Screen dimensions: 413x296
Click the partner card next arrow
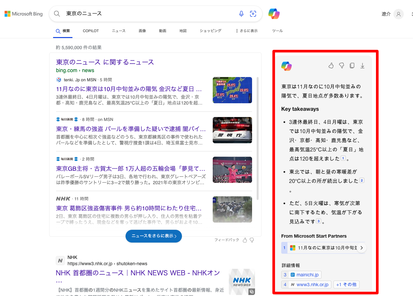362,248
